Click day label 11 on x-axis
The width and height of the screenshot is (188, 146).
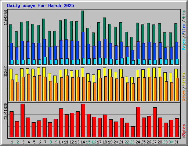[66, 142]
